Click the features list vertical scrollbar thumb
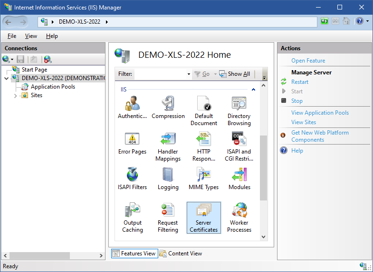Image resolution: width=373 pixels, height=272 pixels. pos(263,168)
